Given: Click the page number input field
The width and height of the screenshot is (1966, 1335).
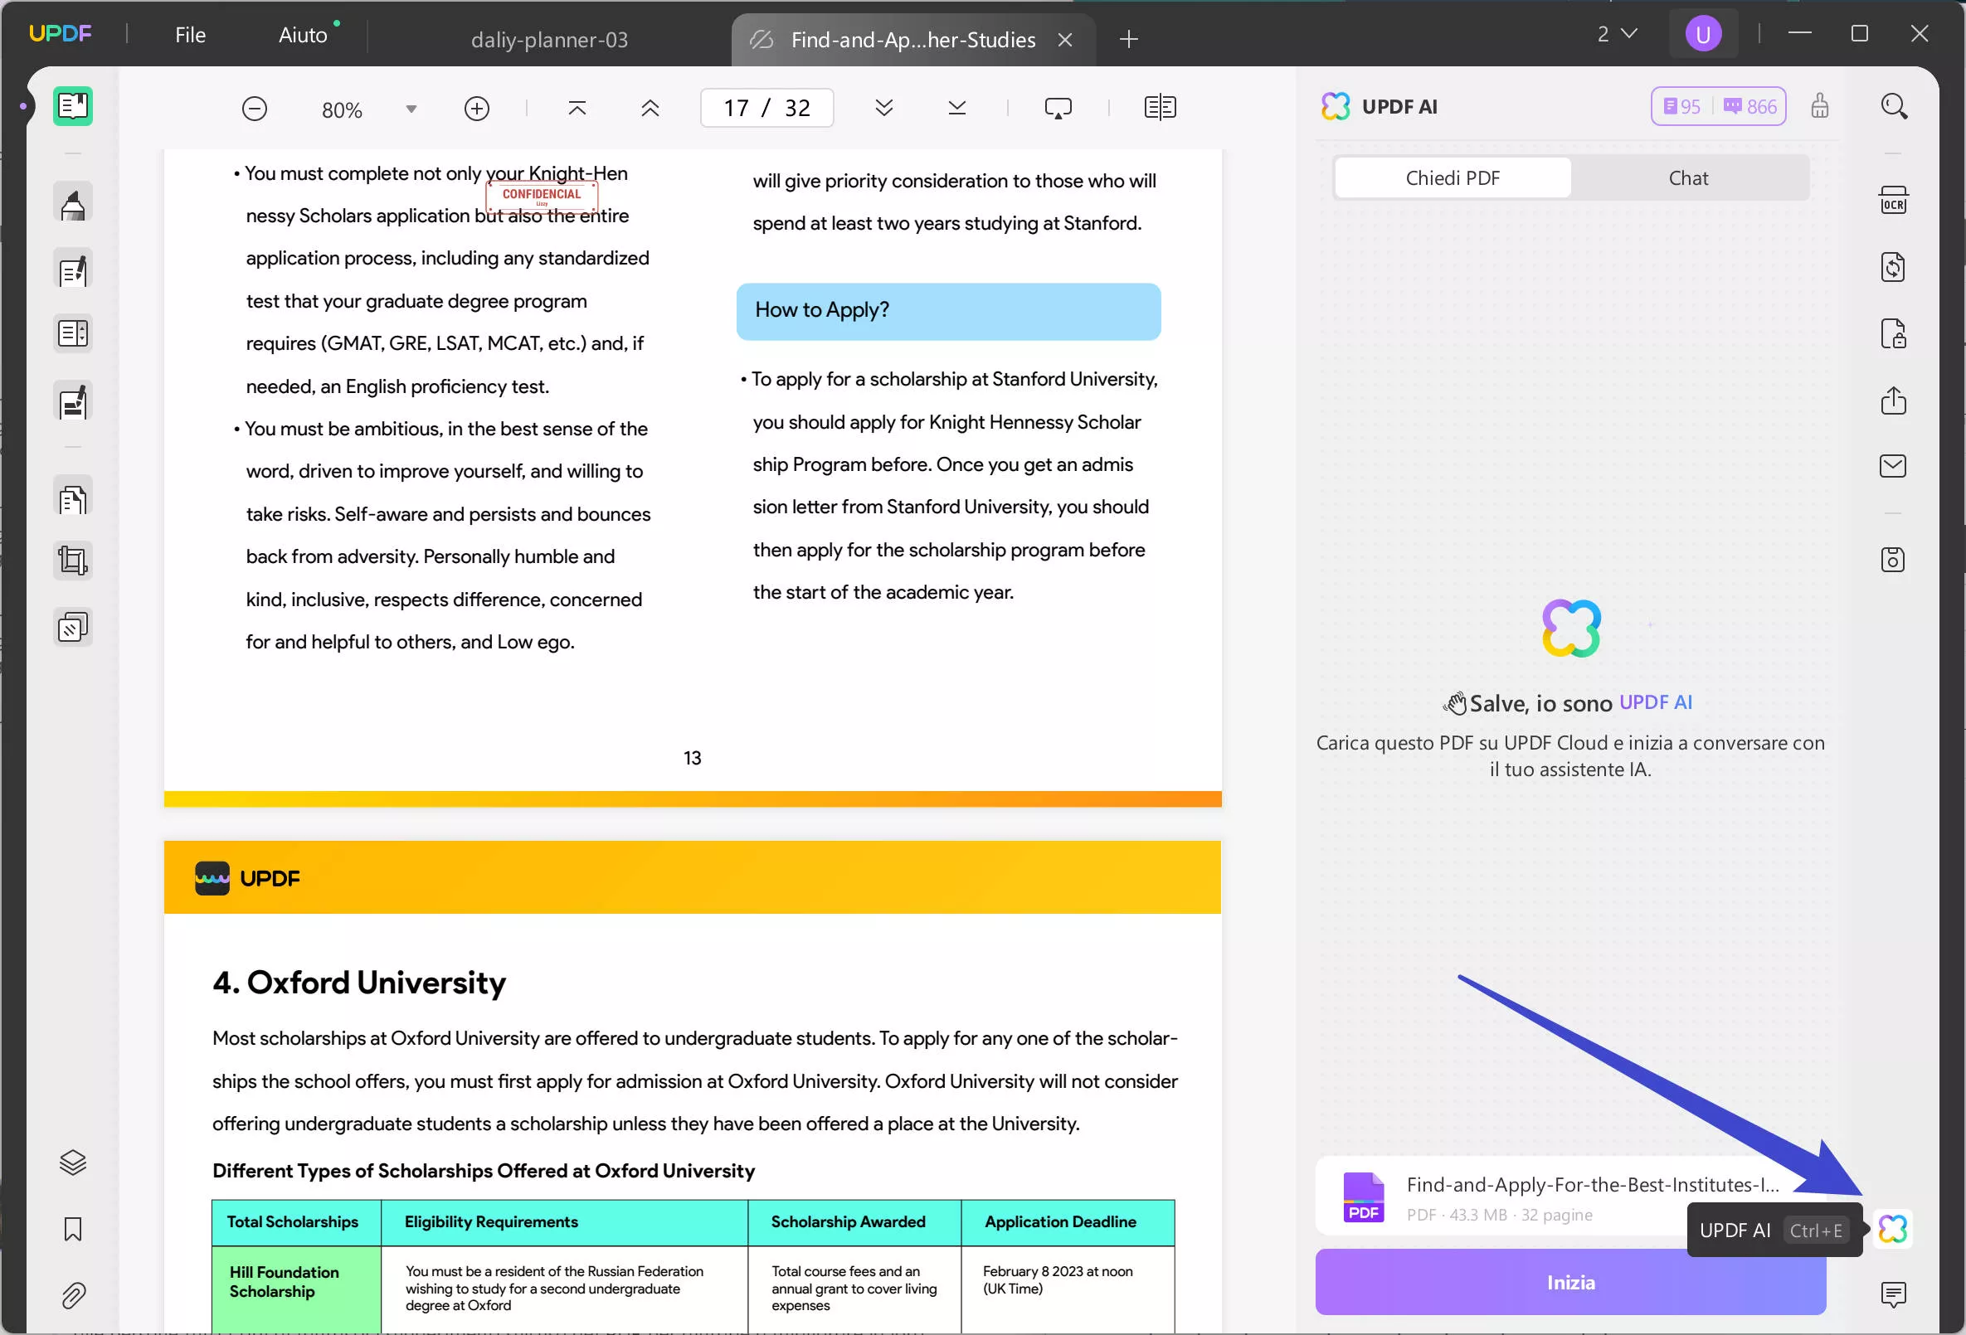Looking at the screenshot, I should pos(766,109).
